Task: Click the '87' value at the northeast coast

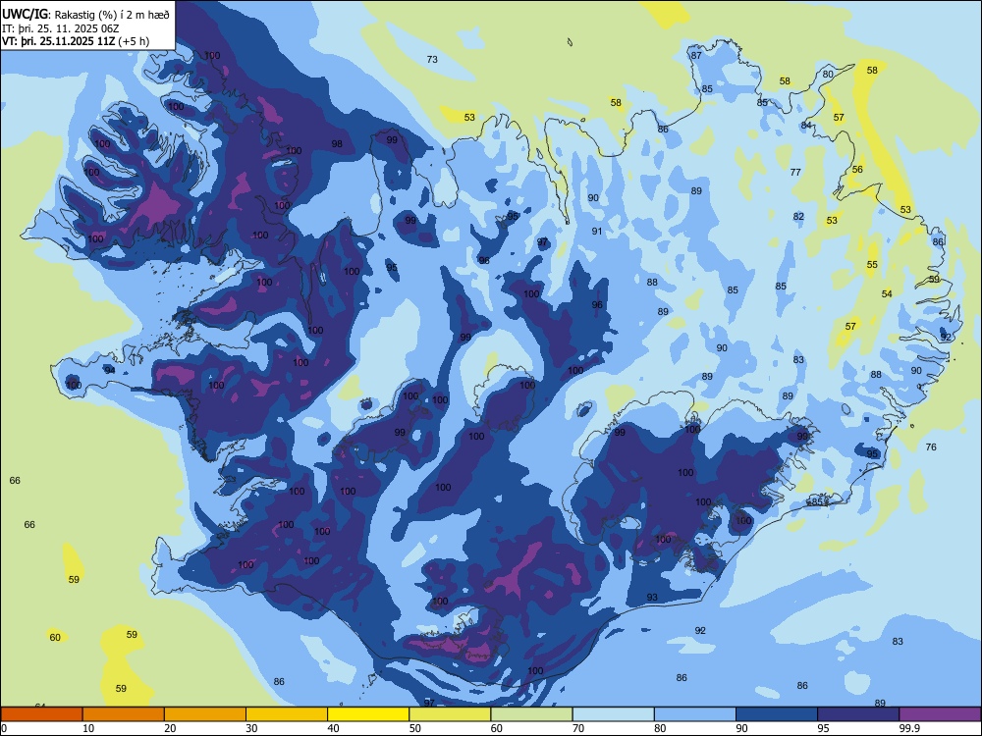Action: click(x=696, y=55)
